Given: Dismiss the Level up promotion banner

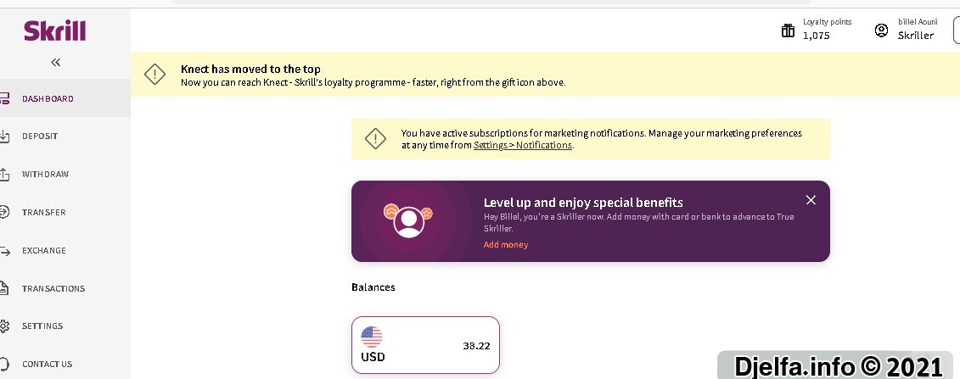Looking at the screenshot, I should click(811, 200).
